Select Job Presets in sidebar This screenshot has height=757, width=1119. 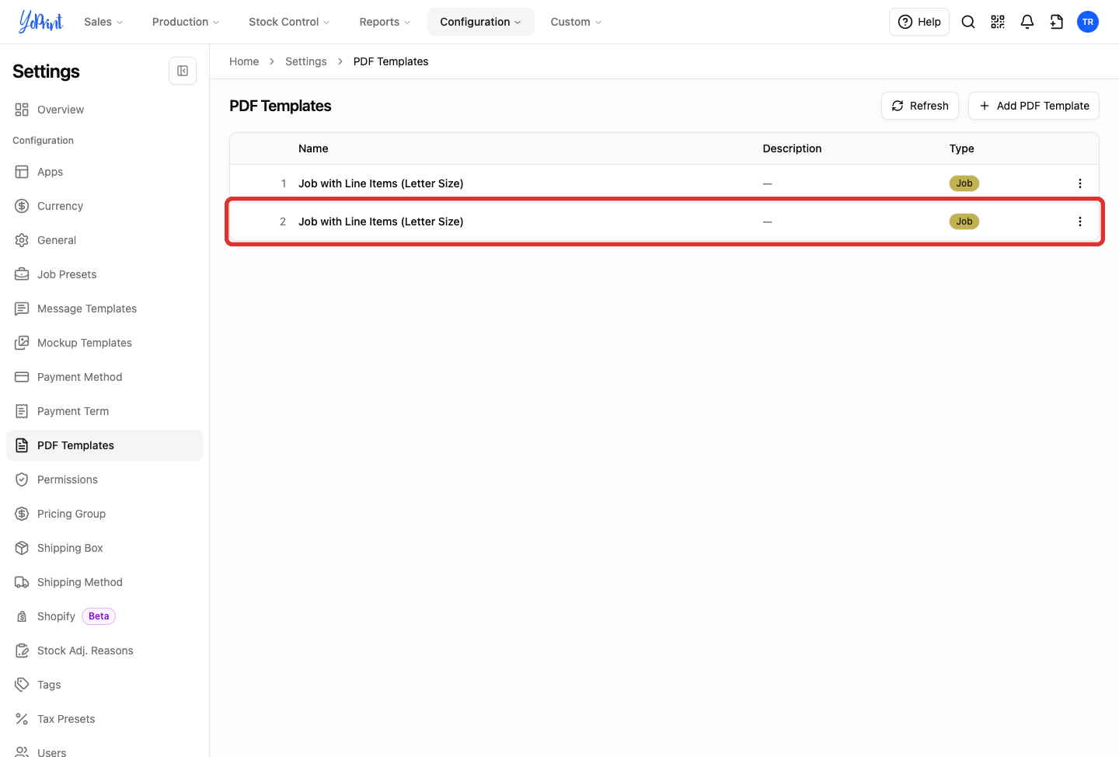pos(104,274)
